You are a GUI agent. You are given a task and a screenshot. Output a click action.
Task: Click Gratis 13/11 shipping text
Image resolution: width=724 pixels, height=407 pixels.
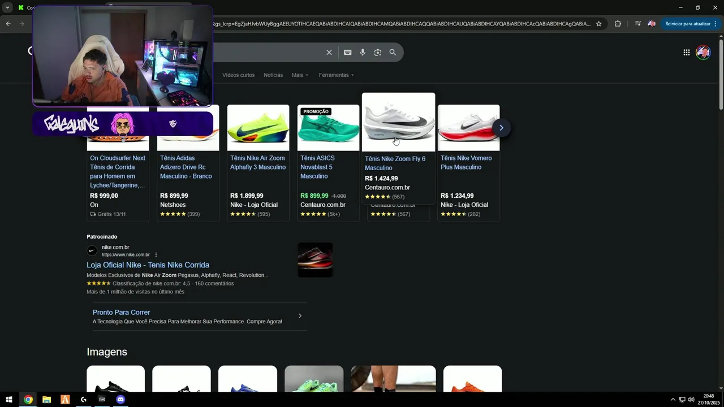[x=107, y=214]
